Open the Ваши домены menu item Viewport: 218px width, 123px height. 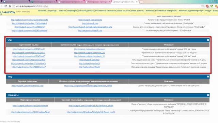tap(138, 11)
